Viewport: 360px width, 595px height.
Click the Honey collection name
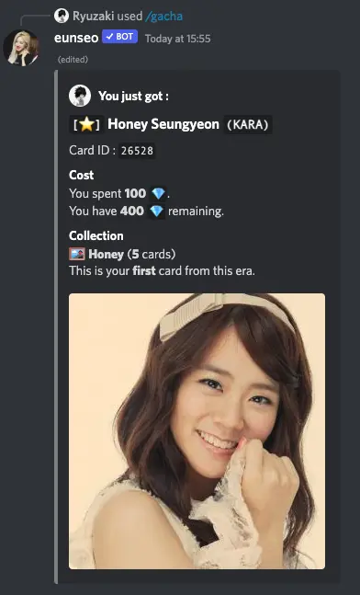click(107, 254)
